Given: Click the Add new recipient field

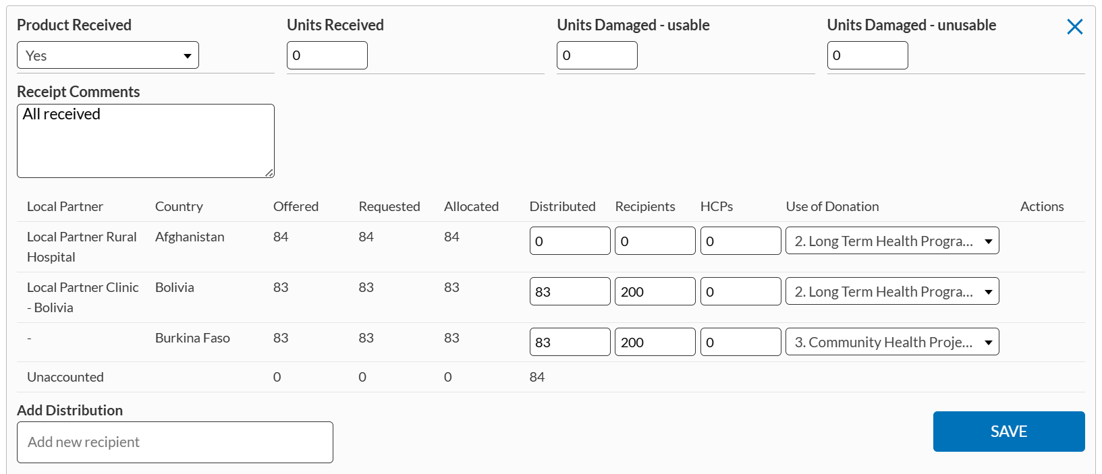Looking at the screenshot, I should point(175,442).
